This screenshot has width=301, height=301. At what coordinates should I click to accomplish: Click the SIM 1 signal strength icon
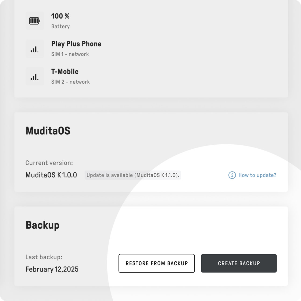(35, 49)
